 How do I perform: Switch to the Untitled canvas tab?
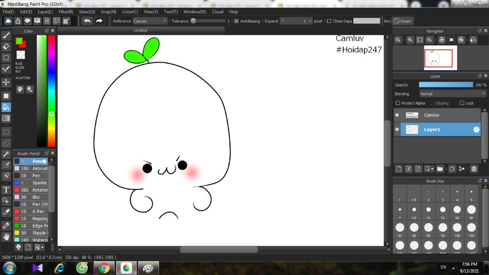point(141,30)
